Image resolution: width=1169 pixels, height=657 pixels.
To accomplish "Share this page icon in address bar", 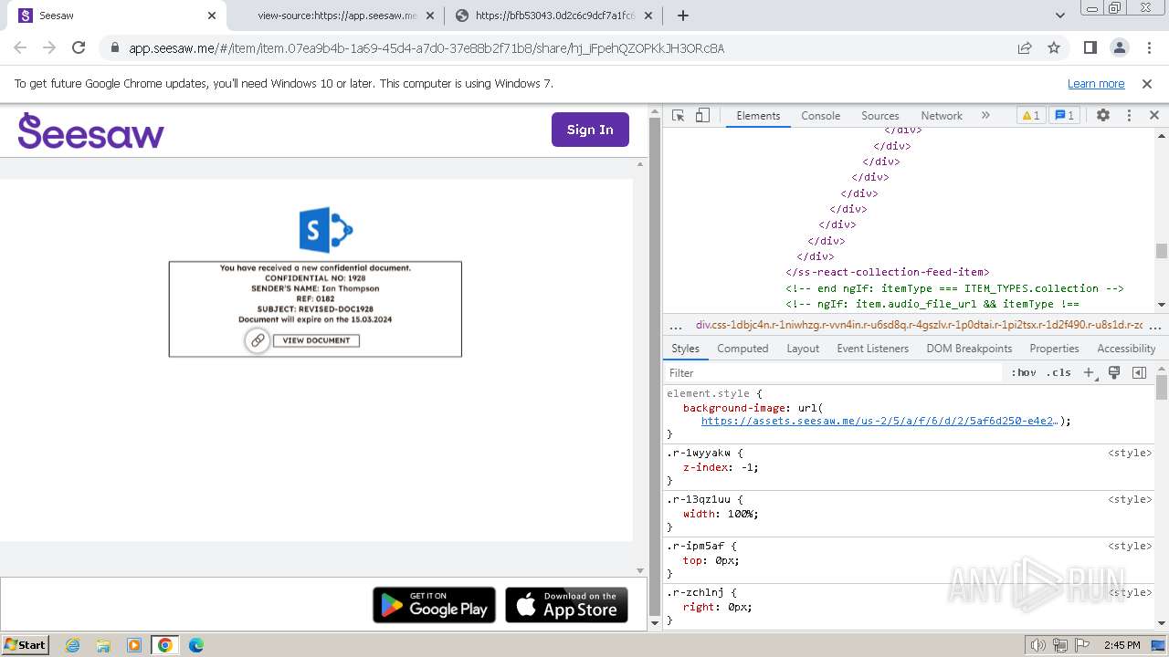I will (1025, 47).
